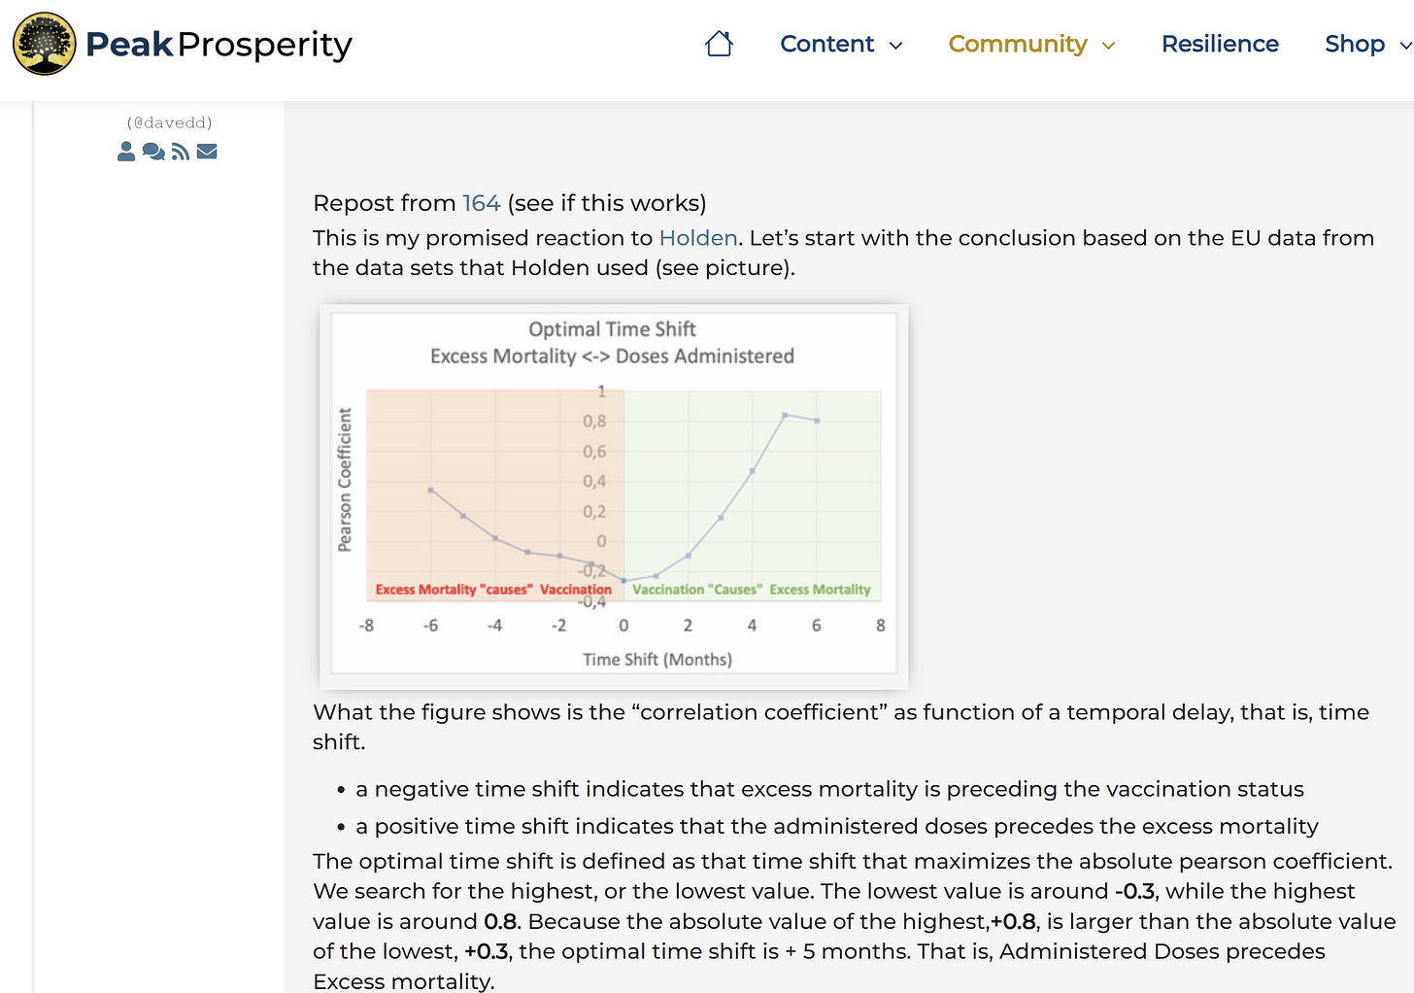Open the Content menu
Viewport: 1414px width, 993px height.
(826, 44)
